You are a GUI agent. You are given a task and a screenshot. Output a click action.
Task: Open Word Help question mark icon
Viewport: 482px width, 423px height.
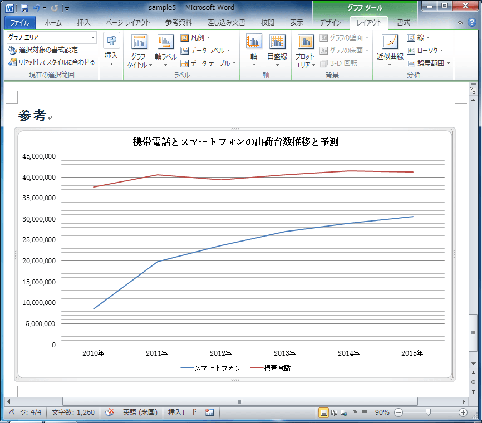[472, 22]
